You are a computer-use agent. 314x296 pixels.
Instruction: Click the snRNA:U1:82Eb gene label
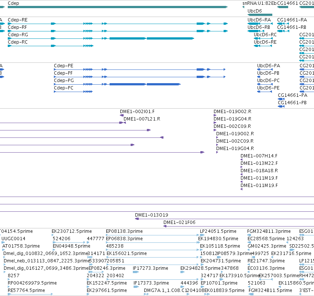(259, 3)
